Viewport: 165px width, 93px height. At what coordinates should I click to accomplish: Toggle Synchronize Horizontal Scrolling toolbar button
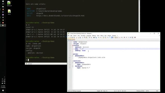coord(105,37)
